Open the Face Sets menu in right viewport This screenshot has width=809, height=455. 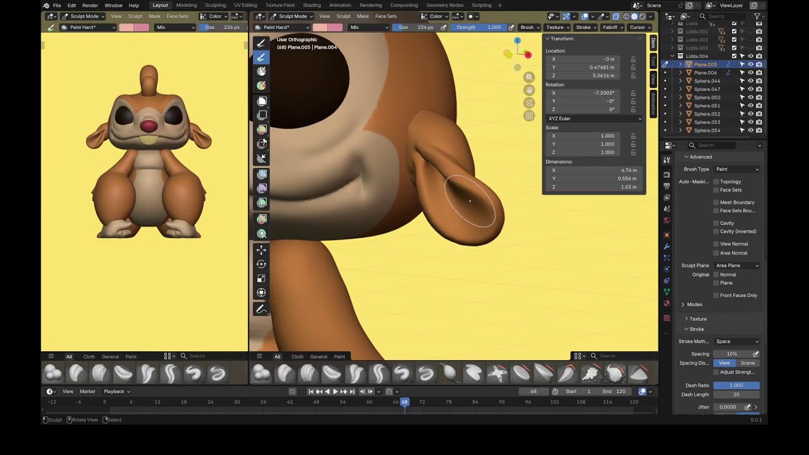386,16
